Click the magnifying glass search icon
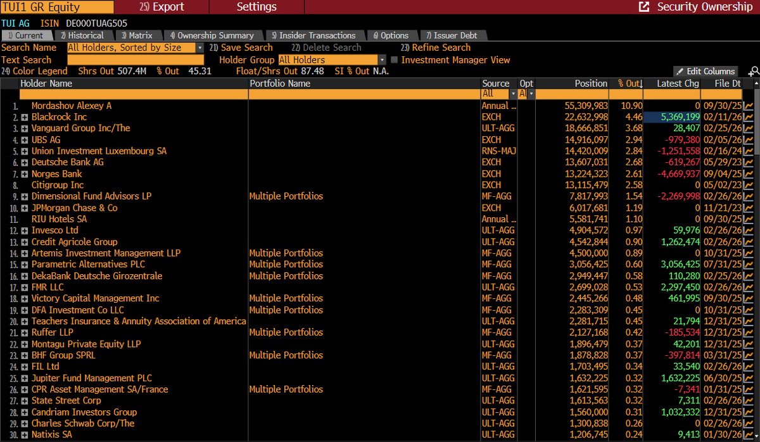This screenshot has height=442, width=760. (x=754, y=71)
